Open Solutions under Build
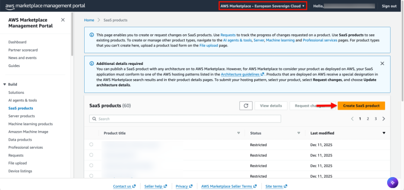 coord(16,92)
